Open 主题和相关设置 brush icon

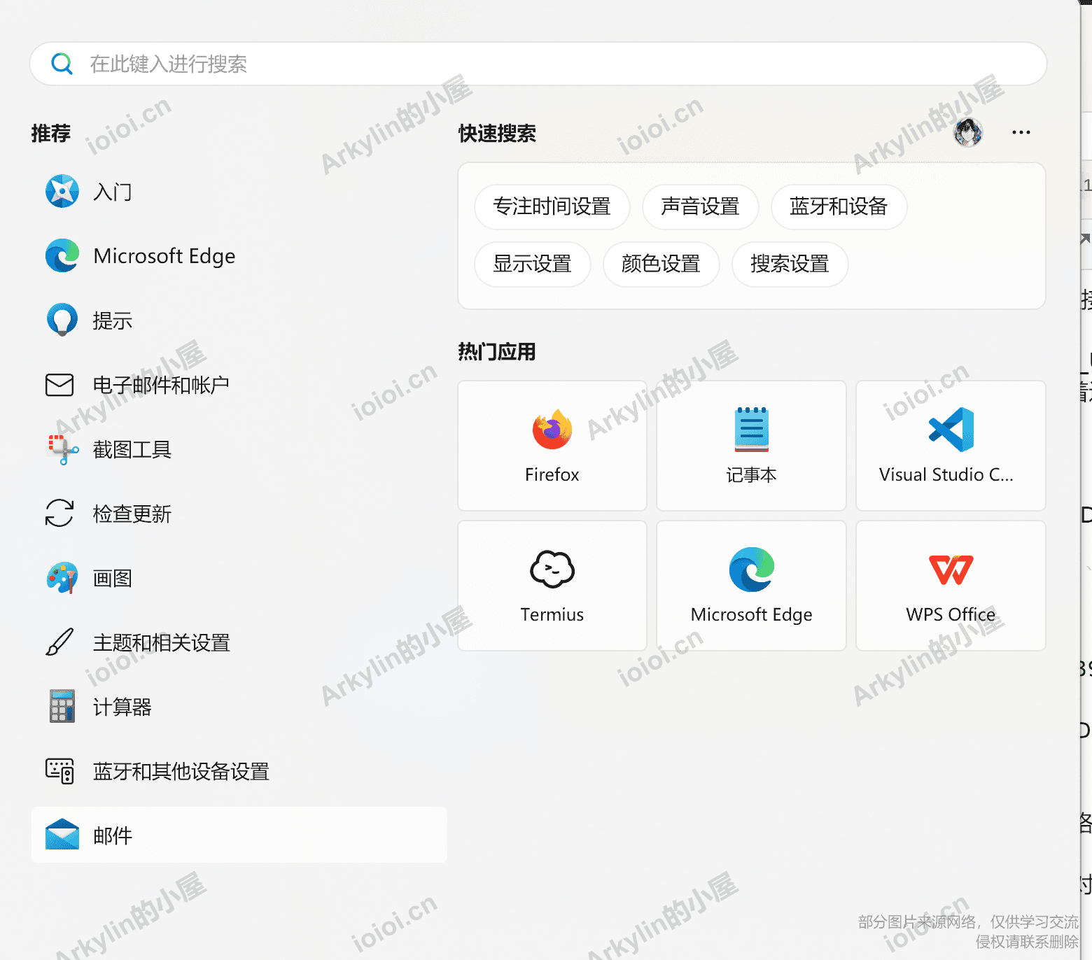click(x=59, y=642)
